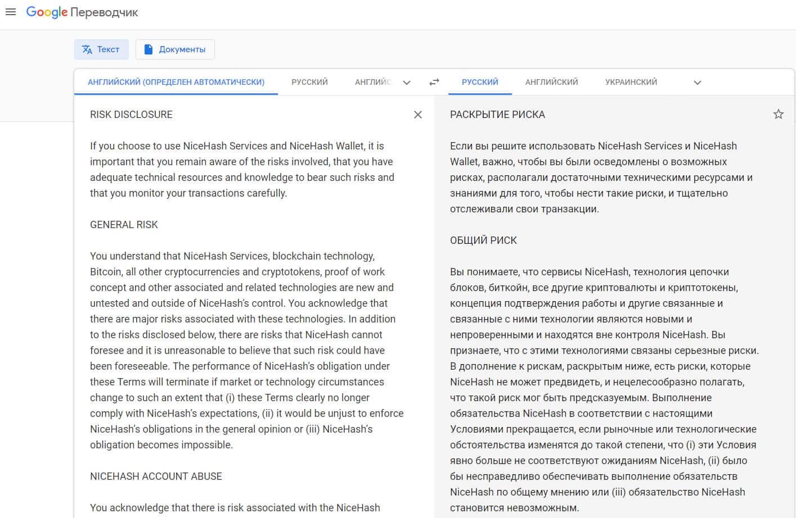Image resolution: width=796 pixels, height=518 pixels.
Task: Choose the truncated Английский source tab
Action: tap(372, 82)
